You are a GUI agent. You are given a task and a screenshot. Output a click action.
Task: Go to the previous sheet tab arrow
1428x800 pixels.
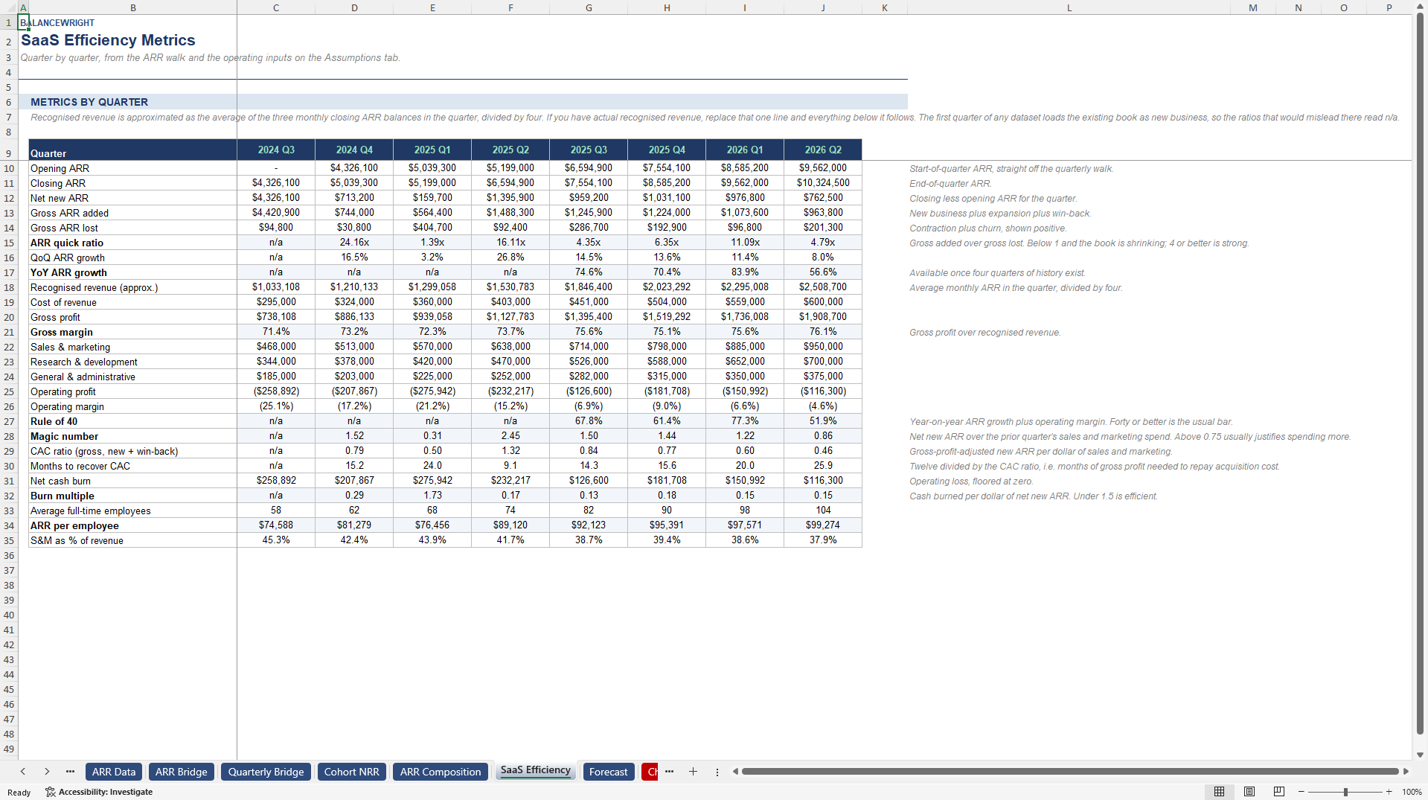click(23, 772)
